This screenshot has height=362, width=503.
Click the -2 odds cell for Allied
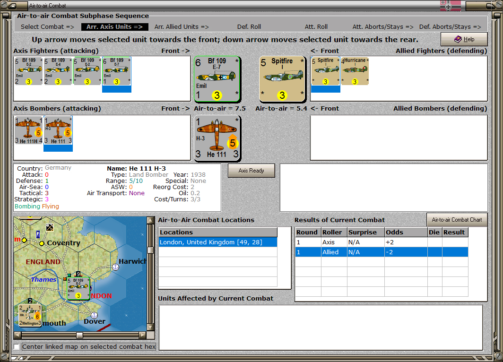pos(406,252)
